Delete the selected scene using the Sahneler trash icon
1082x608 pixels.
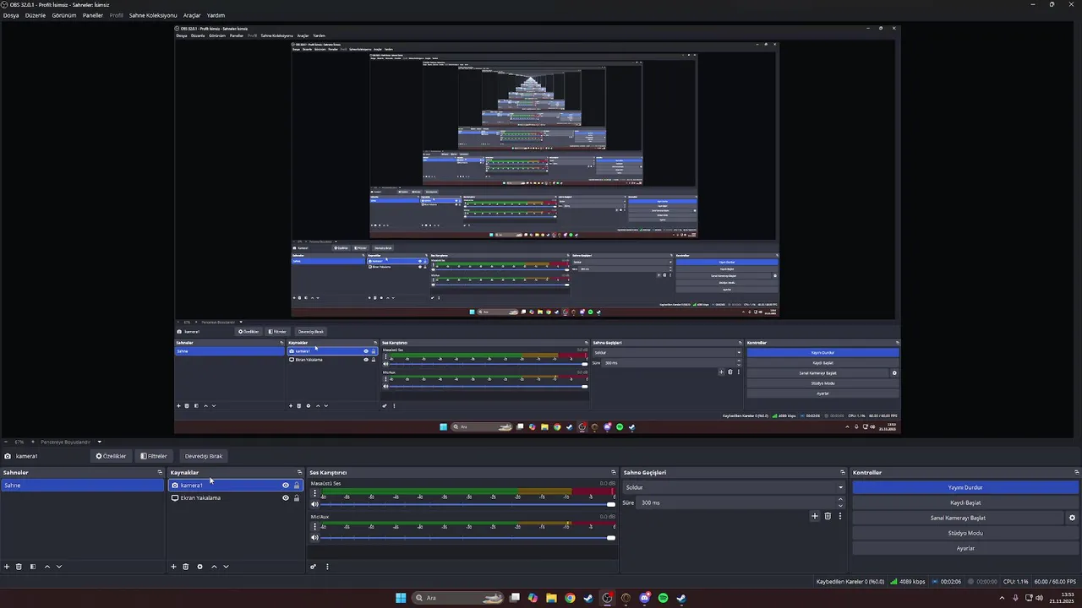click(19, 567)
